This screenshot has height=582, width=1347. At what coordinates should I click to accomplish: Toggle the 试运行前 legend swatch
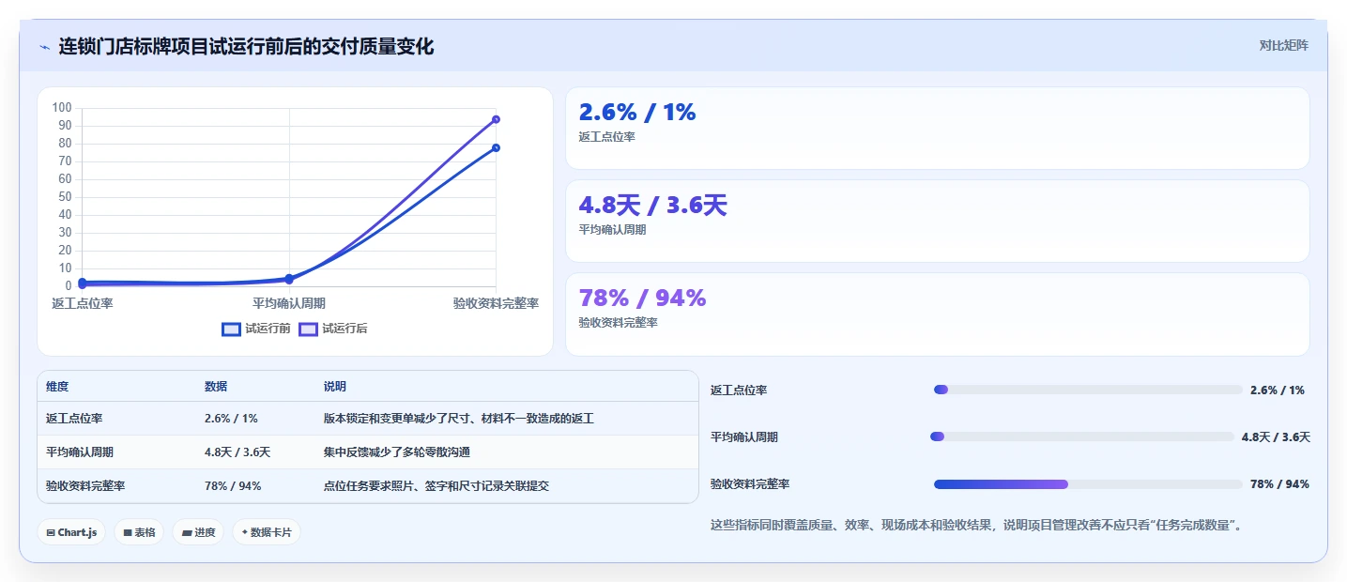(x=232, y=329)
